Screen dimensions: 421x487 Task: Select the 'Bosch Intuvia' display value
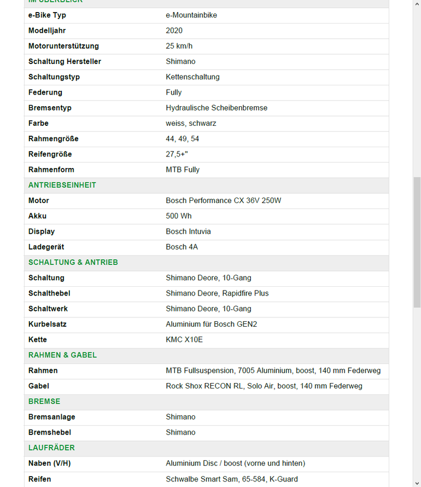pyautogui.click(x=188, y=231)
